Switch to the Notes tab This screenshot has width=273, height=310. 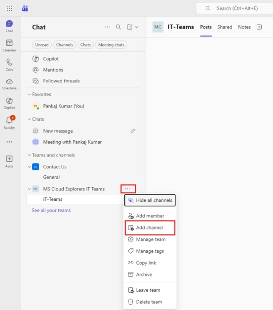244,27
